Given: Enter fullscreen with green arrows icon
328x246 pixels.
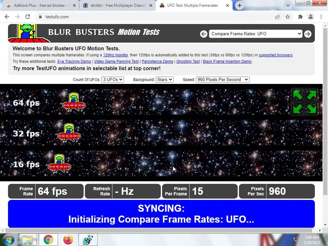Looking at the screenshot, I should coord(305,102).
